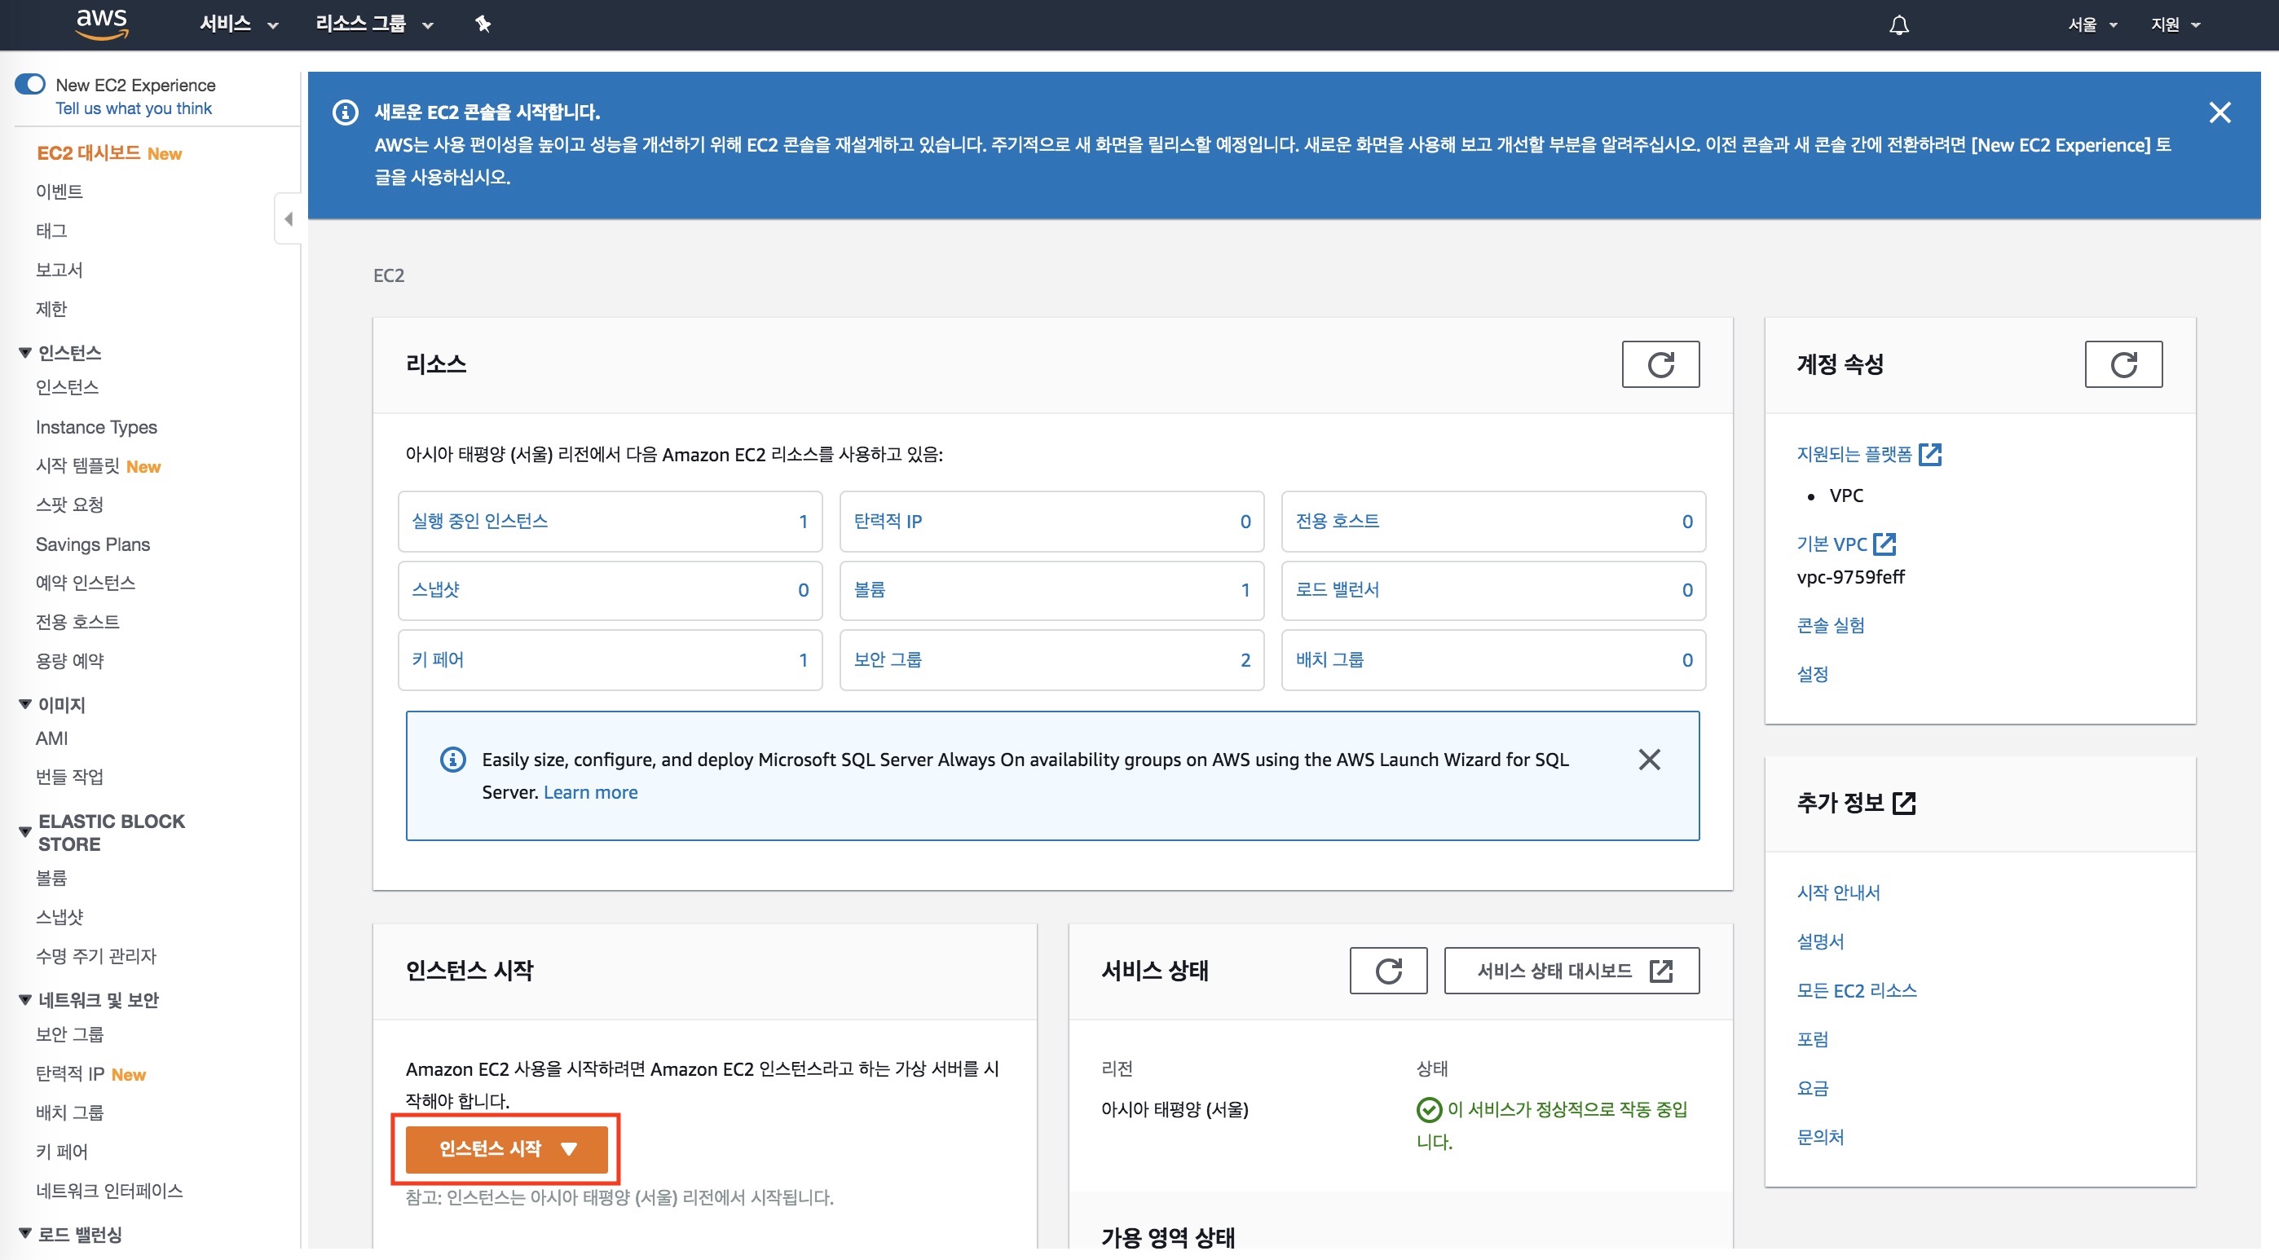Open 보고서 in the sidebar
2279x1260 pixels.
pos(60,269)
